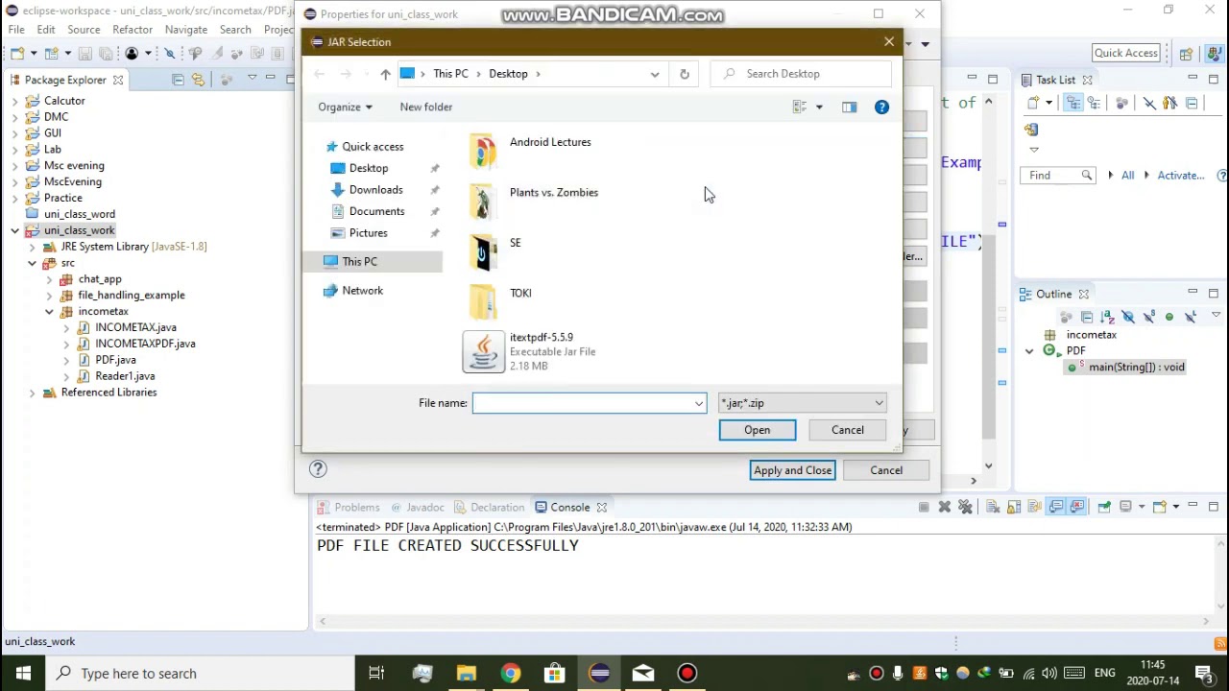
Task: Open the Source menu
Action: [x=84, y=30]
